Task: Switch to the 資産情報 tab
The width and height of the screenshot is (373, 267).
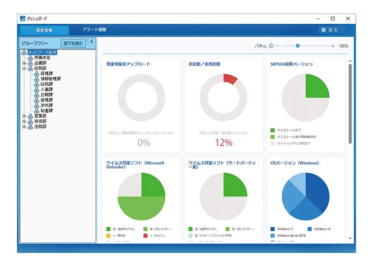Action: tap(44, 30)
